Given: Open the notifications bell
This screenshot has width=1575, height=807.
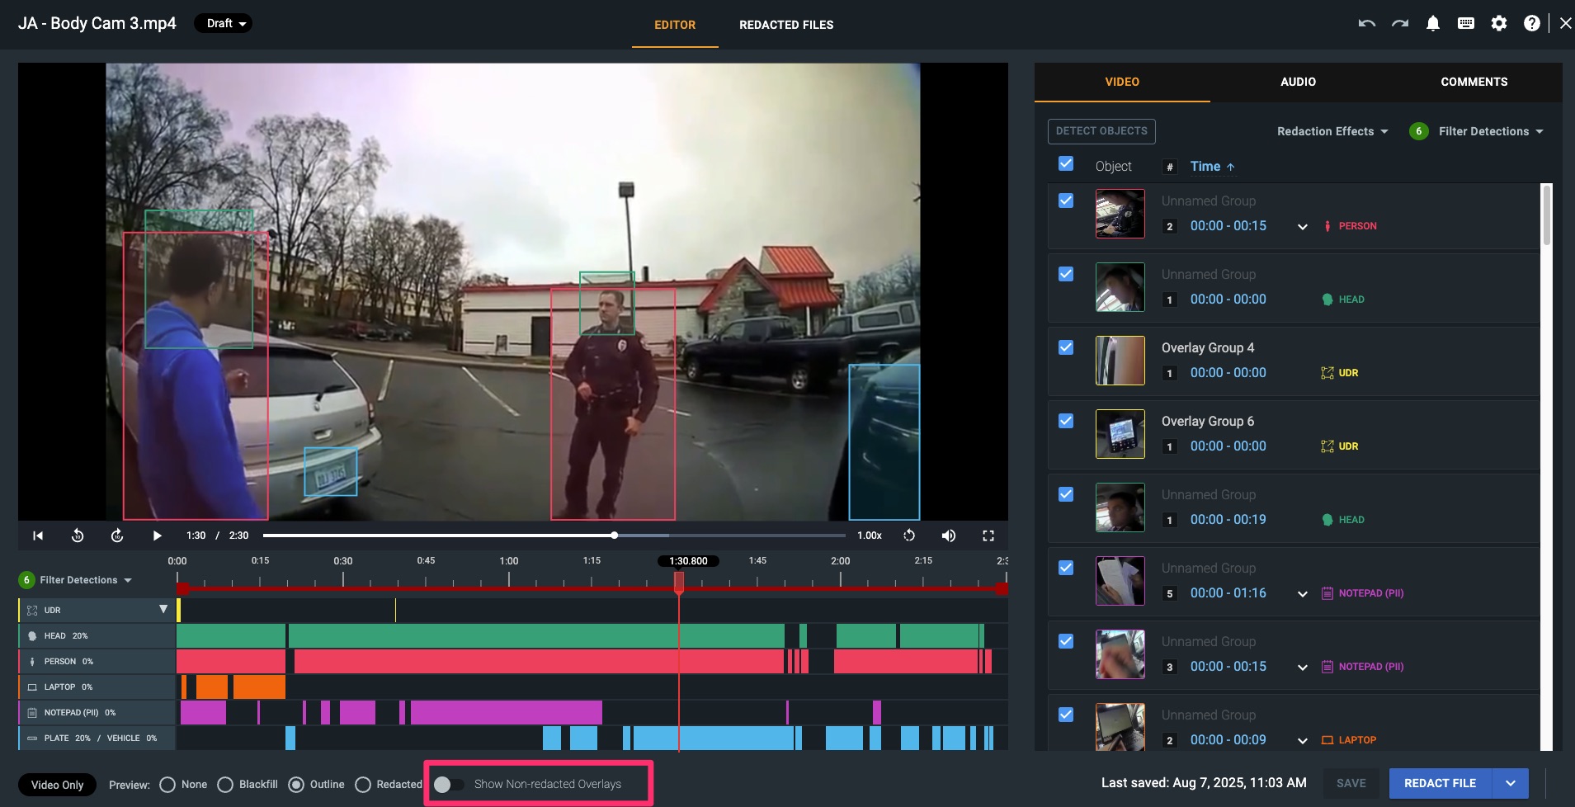Looking at the screenshot, I should click(x=1433, y=24).
